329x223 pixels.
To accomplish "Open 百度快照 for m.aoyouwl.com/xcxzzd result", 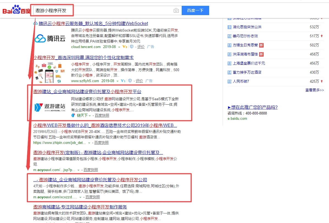I will point(93,197).
